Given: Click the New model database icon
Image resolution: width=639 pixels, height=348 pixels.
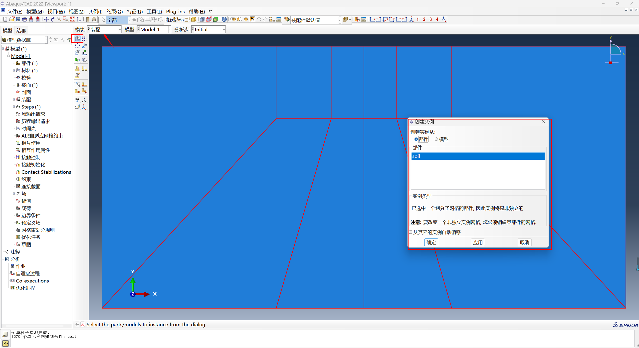Looking at the screenshot, I should tap(5, 19).
